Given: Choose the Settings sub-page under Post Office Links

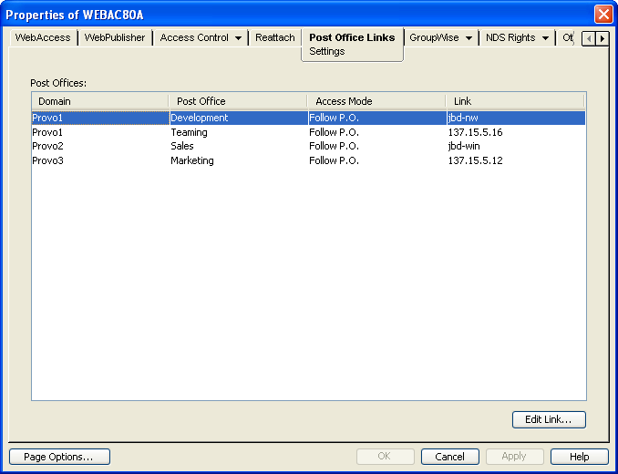Looking at the screenshot, I should (326, 51).
